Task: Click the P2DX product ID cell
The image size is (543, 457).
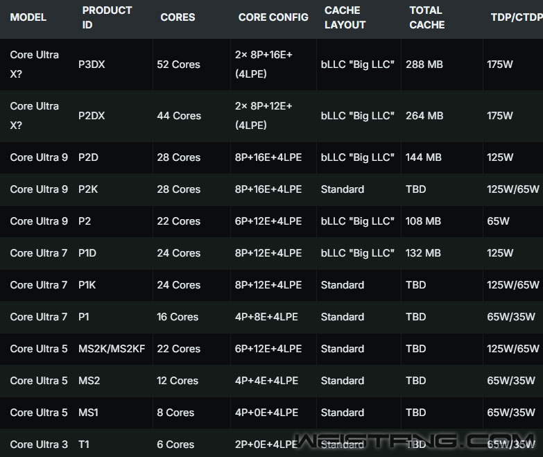Action: (92, 116)
